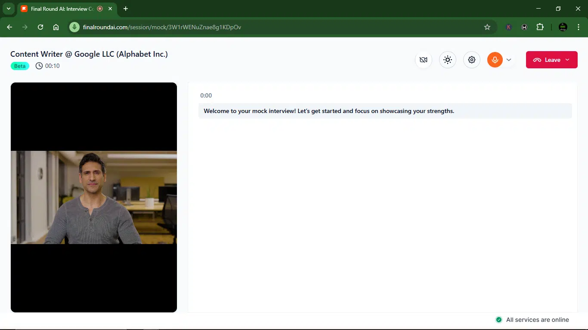This screenshot has width=588, height=330.
Task: Open a new browser tab
Action: pyautogui.click(x=126, y=9)
